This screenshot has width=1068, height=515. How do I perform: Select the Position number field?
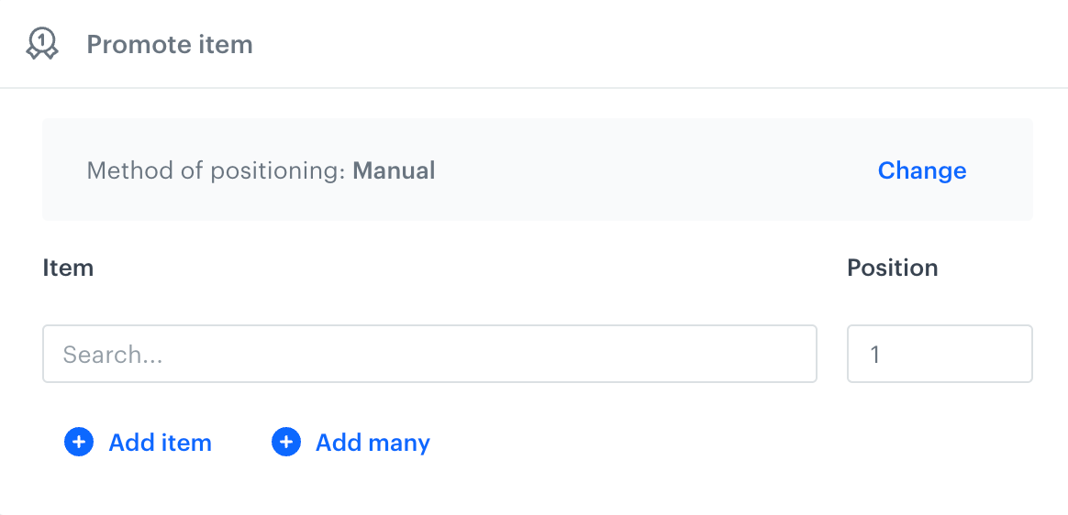940,354
